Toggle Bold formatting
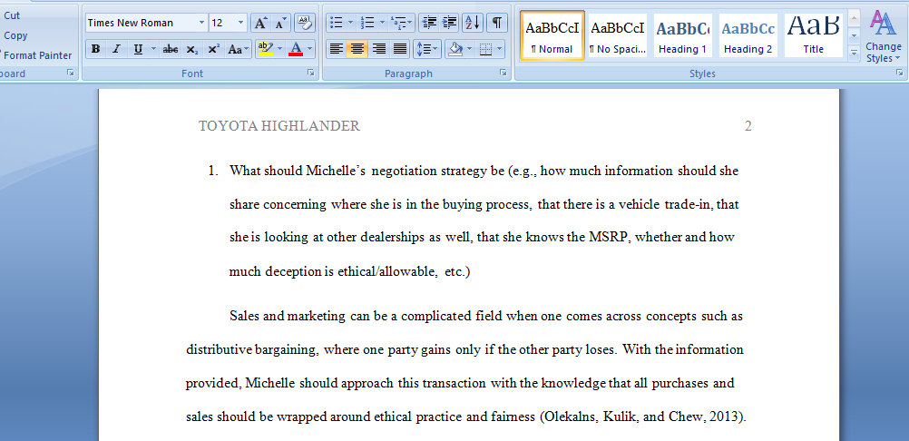 coord(95,49)
